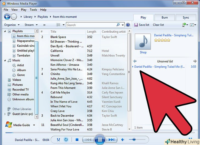The image size is (200, 145).
Task: Click the Shop music note thumbnail
Action: (143, 42)
